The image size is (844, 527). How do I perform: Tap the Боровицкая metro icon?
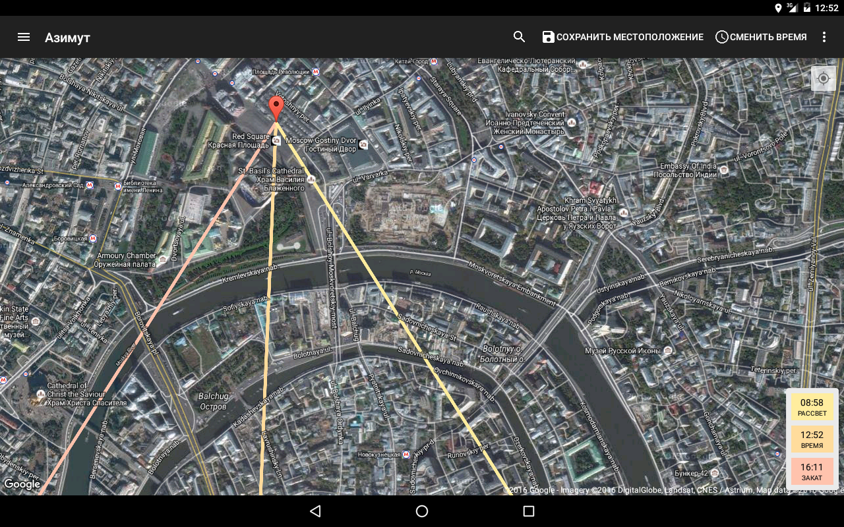92,238
